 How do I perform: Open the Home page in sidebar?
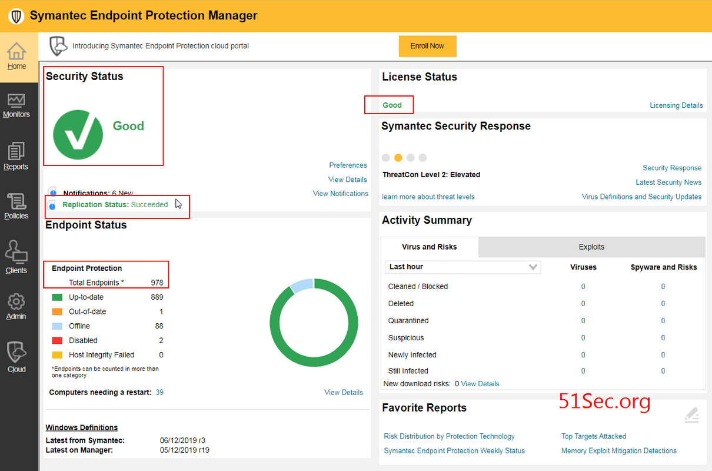16,57
